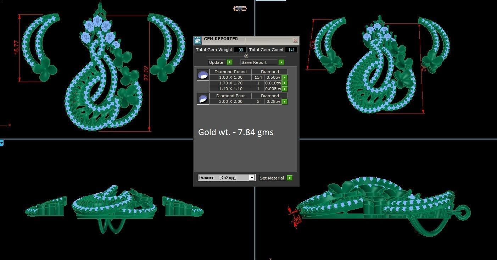Viewport: 497px width, 260px height.
Task: Click green arrow next to Save Report
Action: [x=281, y=62]
